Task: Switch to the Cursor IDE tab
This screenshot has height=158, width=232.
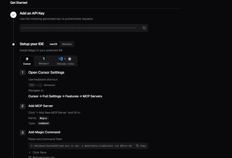Action: 27,61
